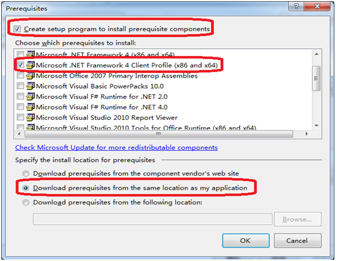
Task: Check Microsoft Visual Studio 2010 Report Viewer
Action: click(x=20, y=117)
